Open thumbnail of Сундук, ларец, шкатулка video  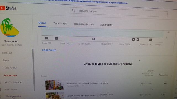(55, 96)
